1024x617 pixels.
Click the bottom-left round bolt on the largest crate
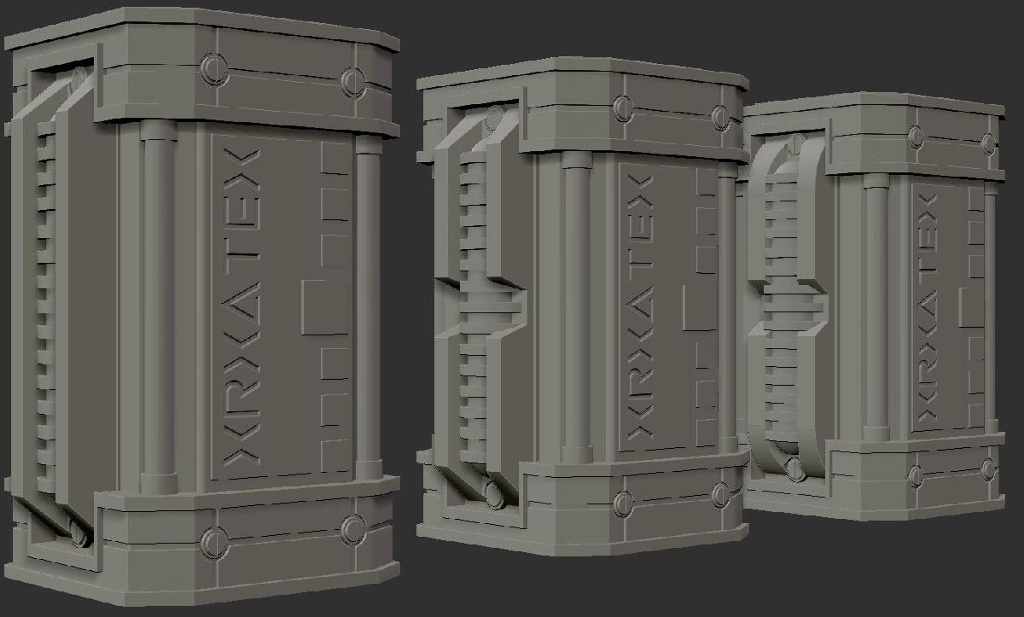coord(212,539)
